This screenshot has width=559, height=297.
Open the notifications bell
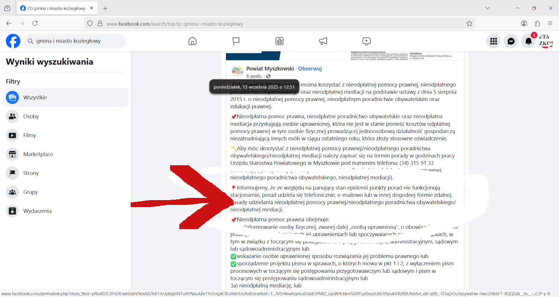pos(528,41)
